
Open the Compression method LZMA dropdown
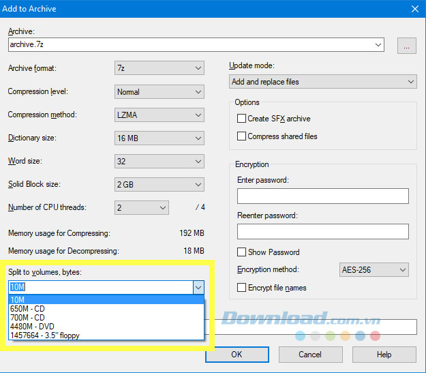(159, 115)
